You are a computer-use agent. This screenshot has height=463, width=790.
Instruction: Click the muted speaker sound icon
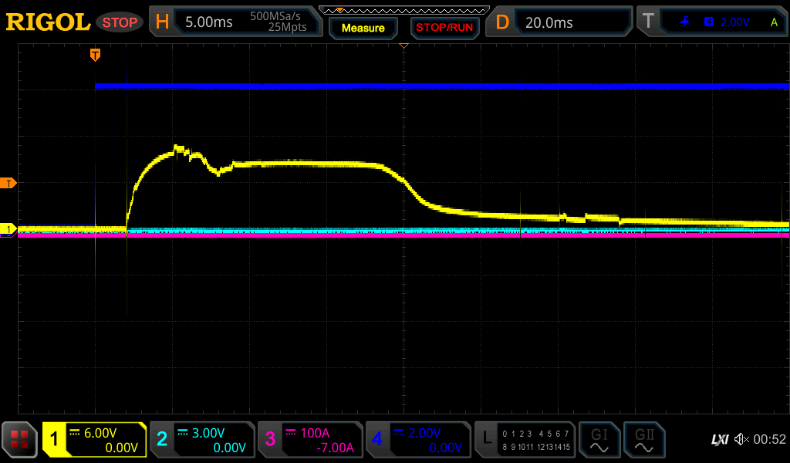741,440
